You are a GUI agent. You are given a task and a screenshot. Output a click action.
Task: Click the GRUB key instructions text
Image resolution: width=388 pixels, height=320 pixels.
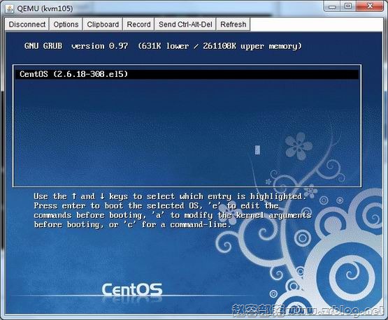click(x=173, y=210)
